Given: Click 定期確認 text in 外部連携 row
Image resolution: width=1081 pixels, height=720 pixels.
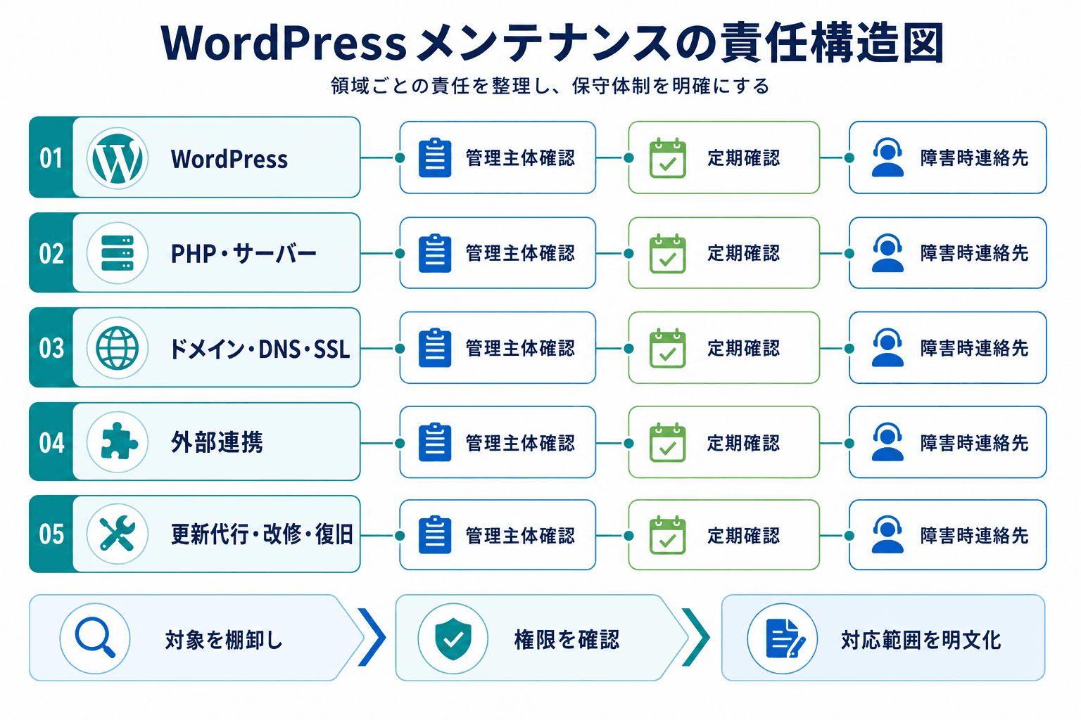Looking at the screenshot, I should point(744,443).
